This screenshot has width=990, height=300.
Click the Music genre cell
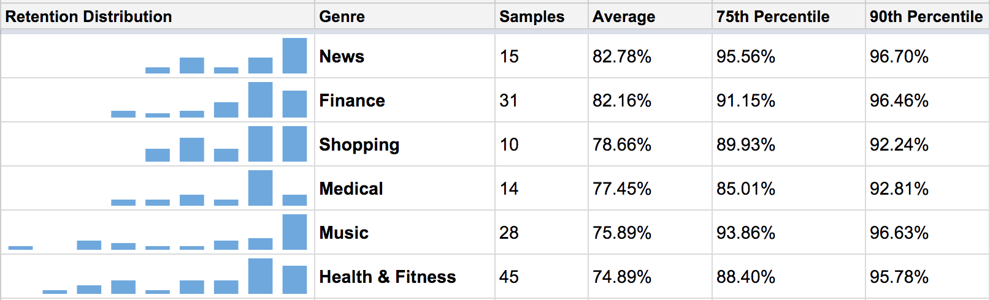(x=344, y=233)
